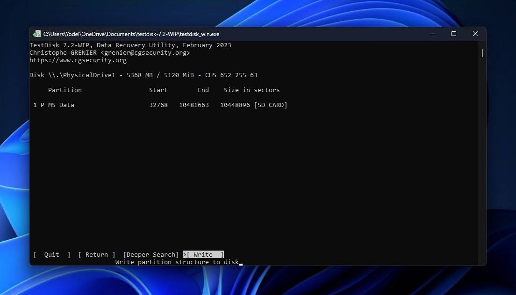Click the Disk \\.\PhysicalDrive1 line
516x295 pixels.
click(x=143, y=75)
